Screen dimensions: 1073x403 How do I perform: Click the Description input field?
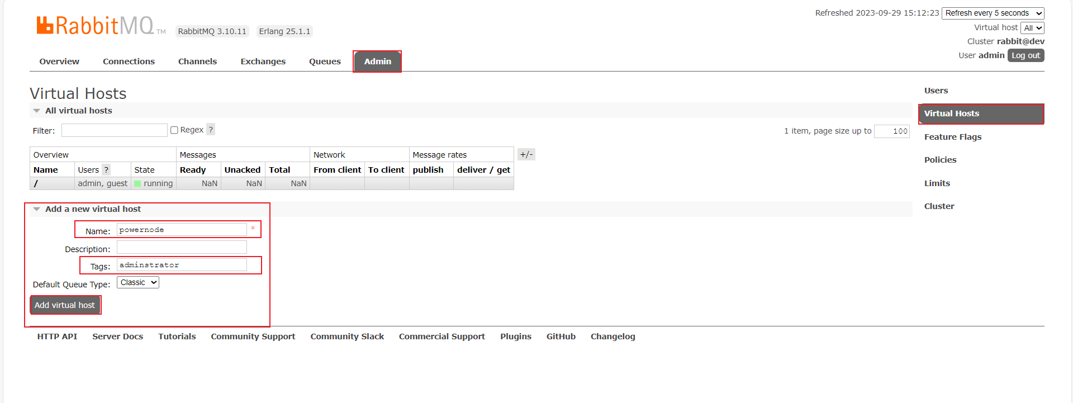point(182,247)
